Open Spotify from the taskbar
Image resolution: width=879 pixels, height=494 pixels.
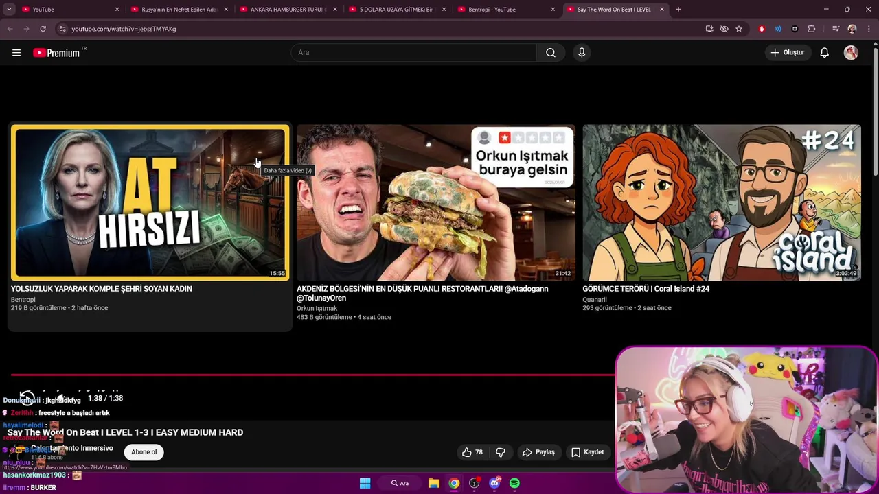[x=514, y=483]
